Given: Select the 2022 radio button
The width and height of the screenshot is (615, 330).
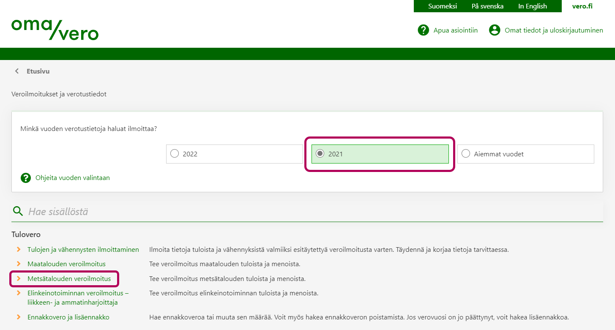Looking at the screenshot, I should click(175, 154).
